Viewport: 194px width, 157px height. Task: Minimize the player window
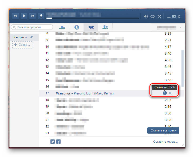[x=169, y=17]
